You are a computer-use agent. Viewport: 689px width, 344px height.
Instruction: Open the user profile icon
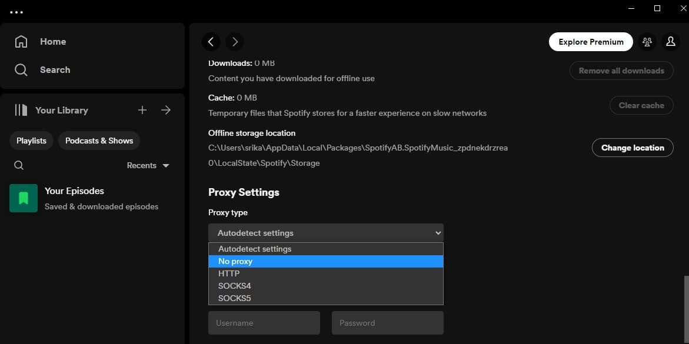tap(671, 42)
